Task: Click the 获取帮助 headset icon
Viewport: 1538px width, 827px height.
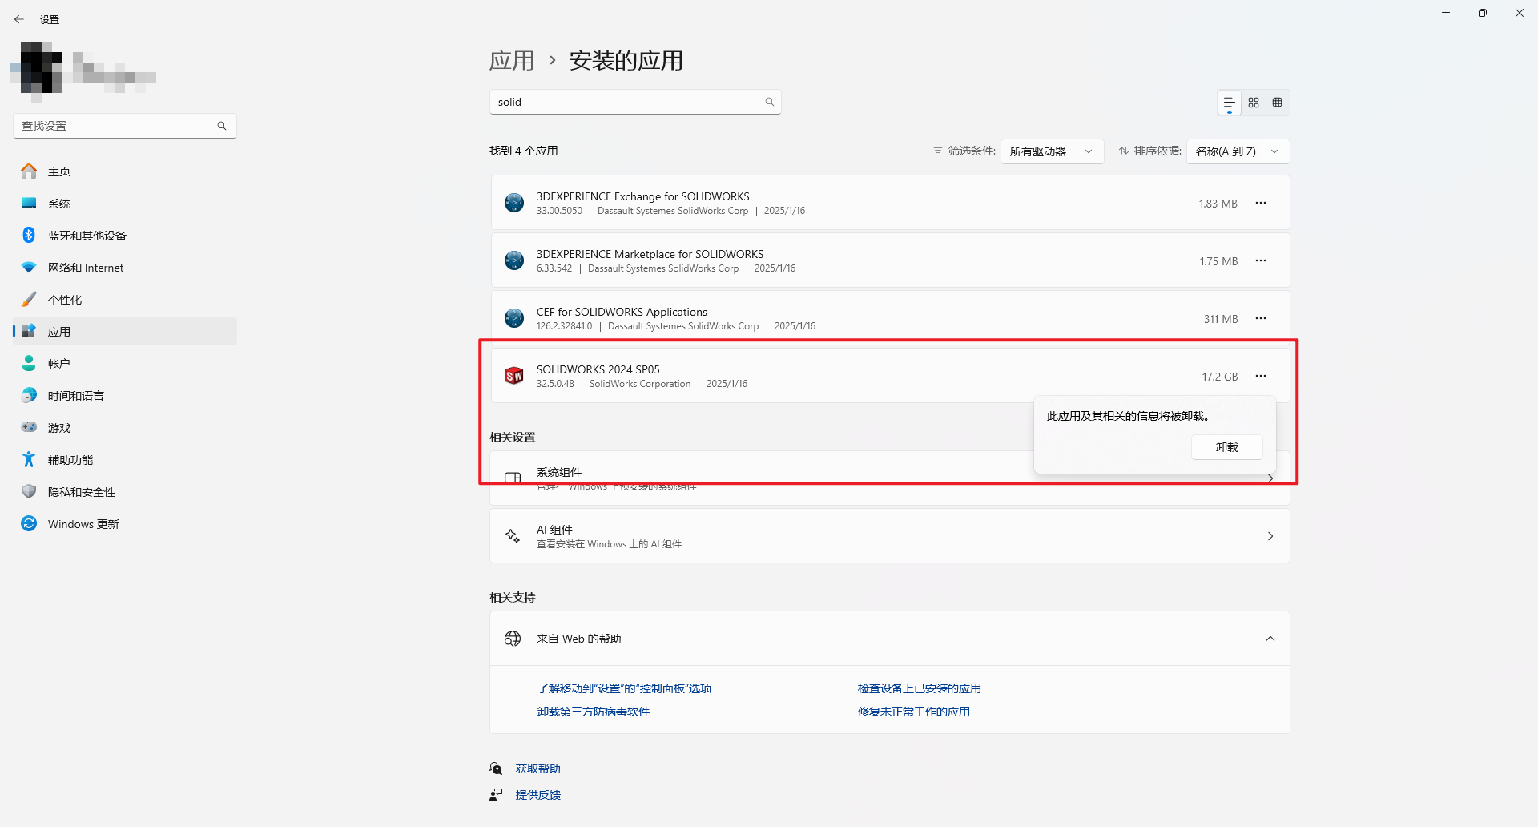Action: tap(497, 769)
